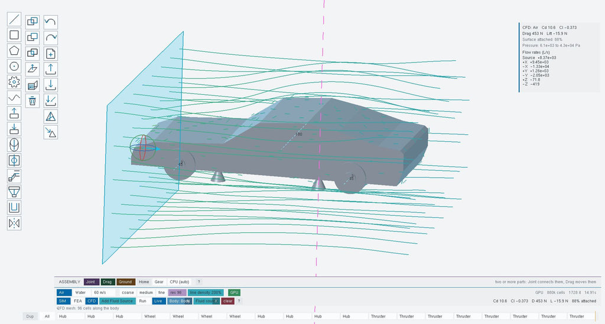The height and width of the screenshot is (324, 605).
Task: Activate the mirror tool icon
Action: click(14, 224)
